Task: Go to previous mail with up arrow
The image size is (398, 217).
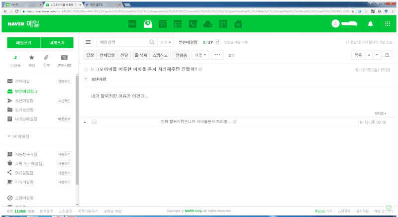Action: point(369,55)
